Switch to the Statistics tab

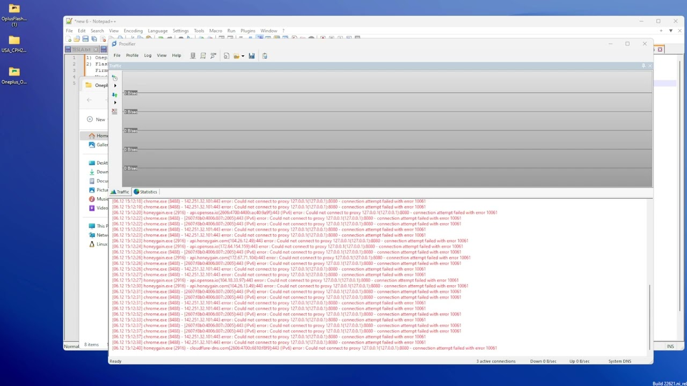click(x=145, y=192)
